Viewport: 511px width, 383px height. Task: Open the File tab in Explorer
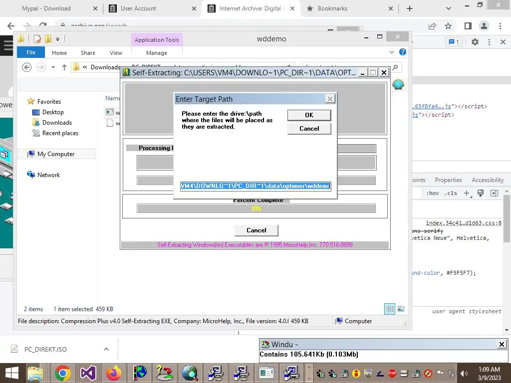point(31,52)
